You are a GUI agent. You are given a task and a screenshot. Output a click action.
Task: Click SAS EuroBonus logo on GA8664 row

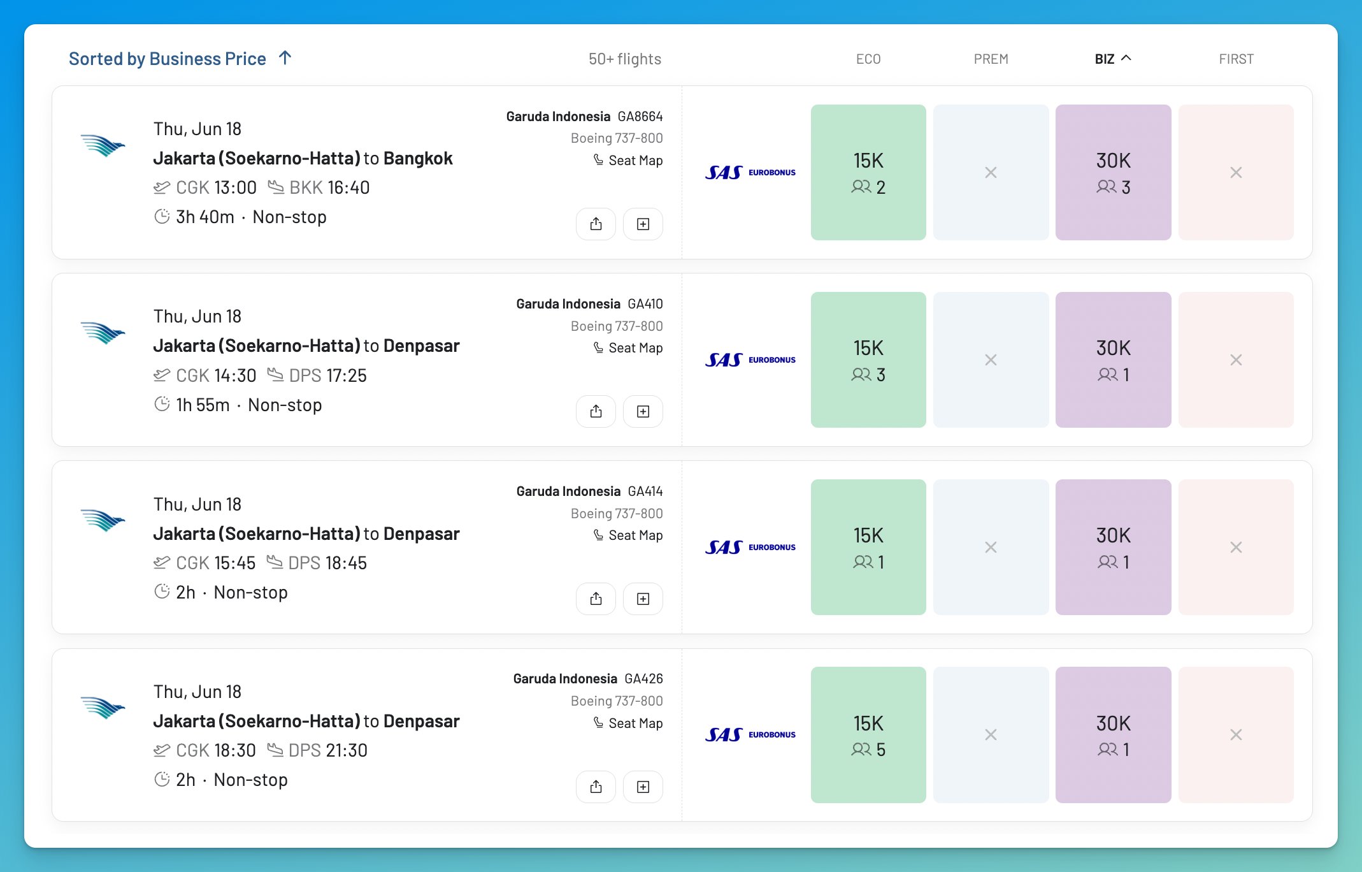click(750, 172)
